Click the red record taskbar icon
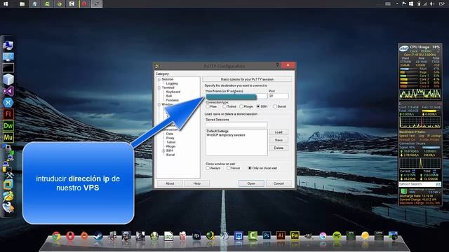 pyautogui.click(x=84, y=3)
